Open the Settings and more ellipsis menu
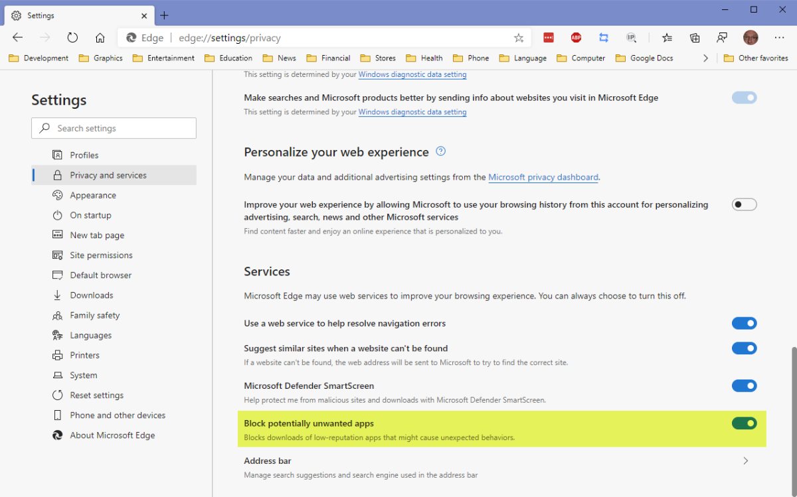Image resolution: width=797 pixels, height=497 pixels. click(779, 38)
